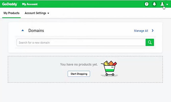This screenshot has width=171, height=102.
Task: Click the "You have no products yet" message
Action: pyautogui.click(x=79, y=65)
